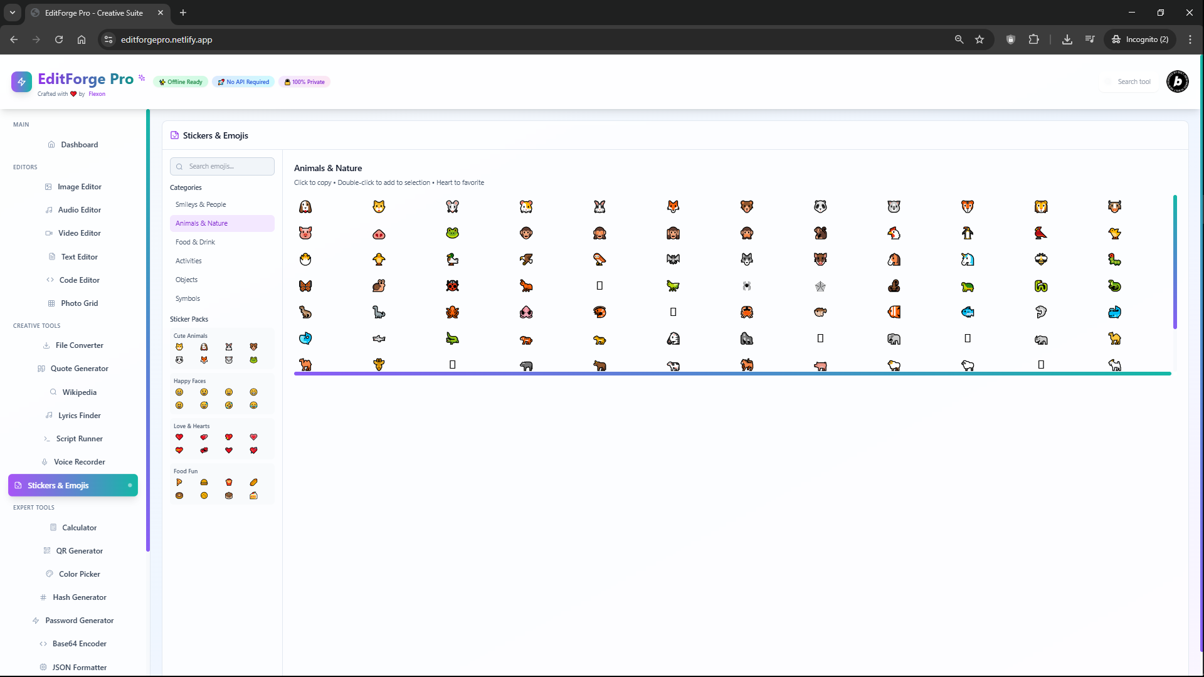Go to the Dashboard page
The width and height of the screenshot is (1204, 677).
79,145
